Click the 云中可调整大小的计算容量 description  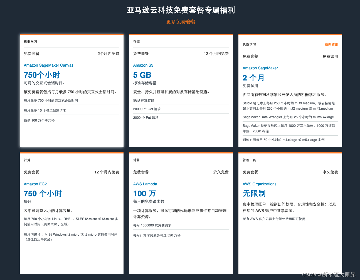pos(49,211)
